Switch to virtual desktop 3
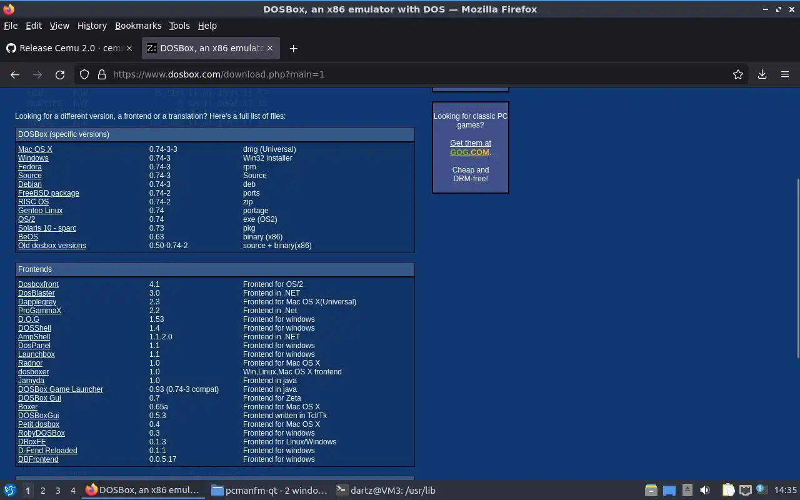This screenshot has height=500, width=800. point(57,491)
